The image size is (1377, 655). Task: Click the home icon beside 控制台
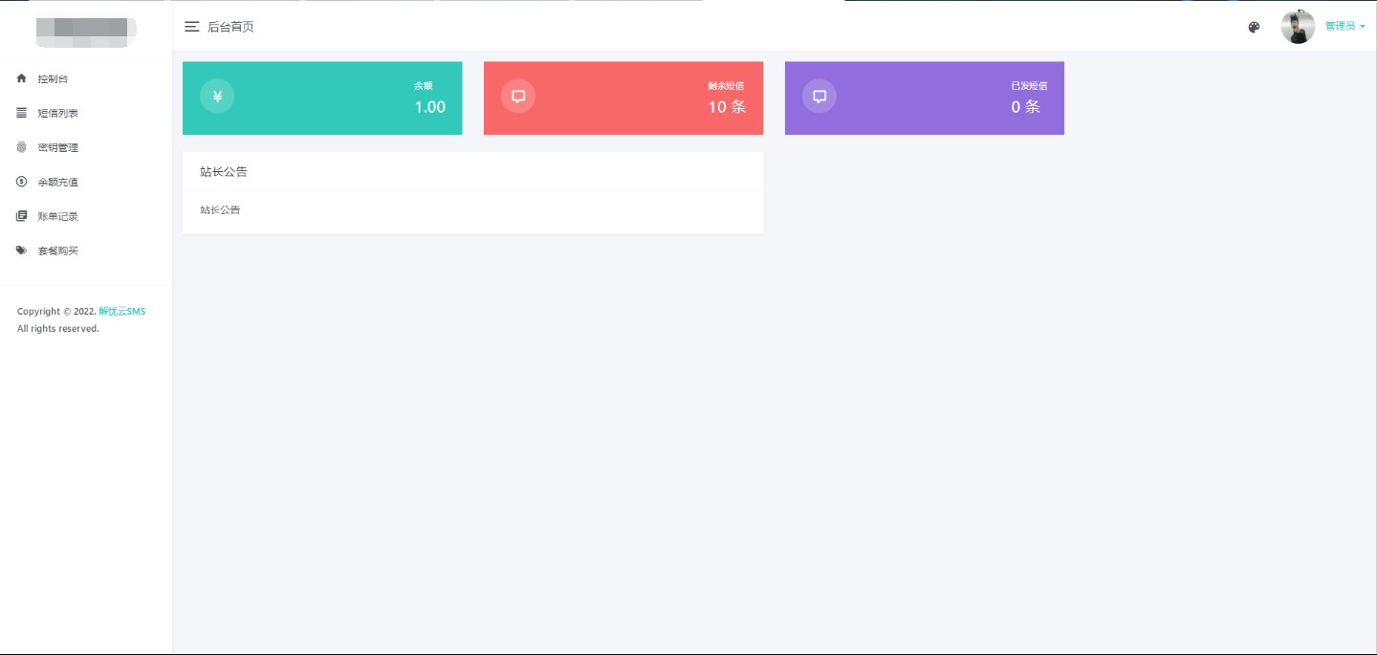tap(22, 78)
